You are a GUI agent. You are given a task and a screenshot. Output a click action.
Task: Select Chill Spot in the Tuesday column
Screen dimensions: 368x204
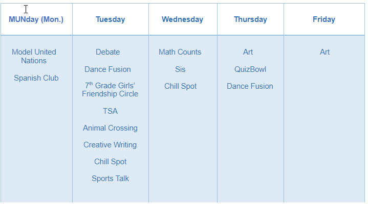[110, 162]
